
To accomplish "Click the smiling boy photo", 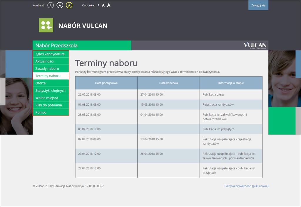I will 282,79.
